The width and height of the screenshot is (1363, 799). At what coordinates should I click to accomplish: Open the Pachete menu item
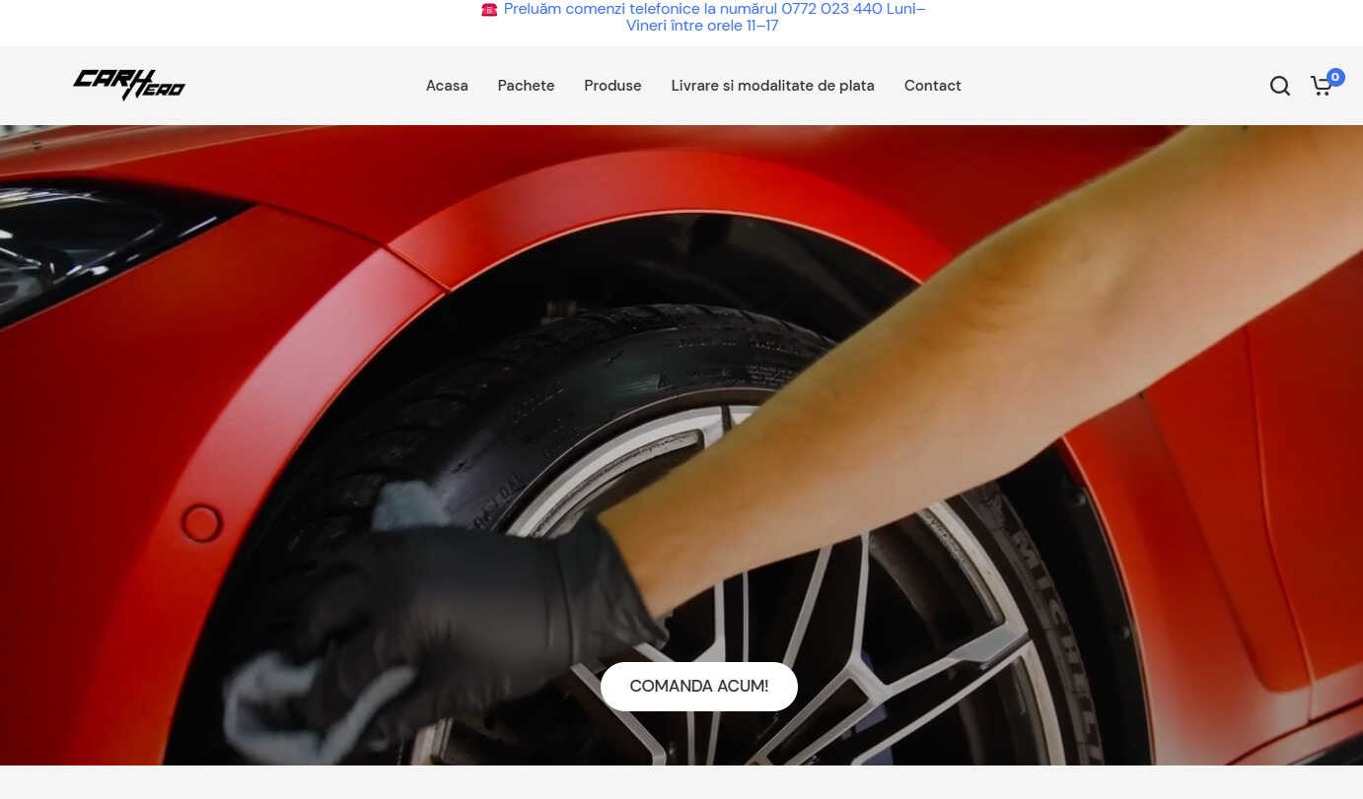(x=526, y=86)
